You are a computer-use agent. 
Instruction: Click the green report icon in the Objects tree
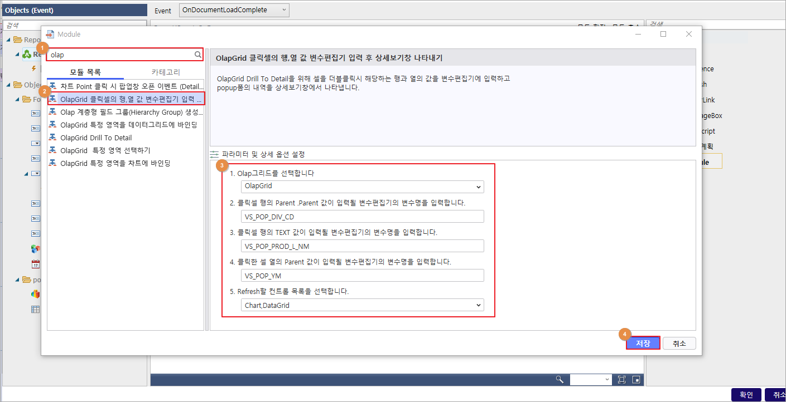pos(27,55)
